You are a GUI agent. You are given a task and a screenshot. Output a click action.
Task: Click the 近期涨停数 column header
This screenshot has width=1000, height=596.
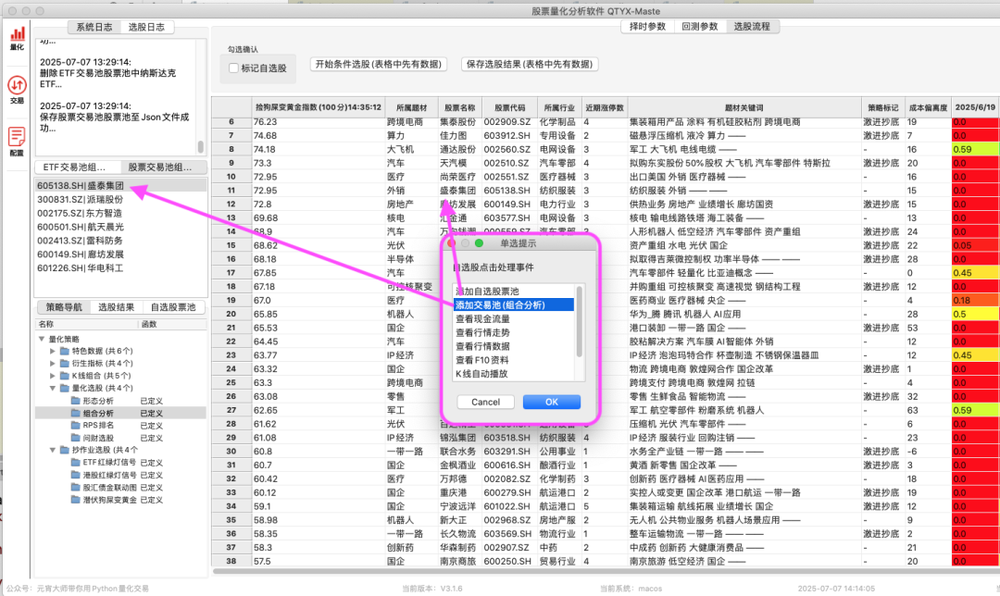coord(604,107)
